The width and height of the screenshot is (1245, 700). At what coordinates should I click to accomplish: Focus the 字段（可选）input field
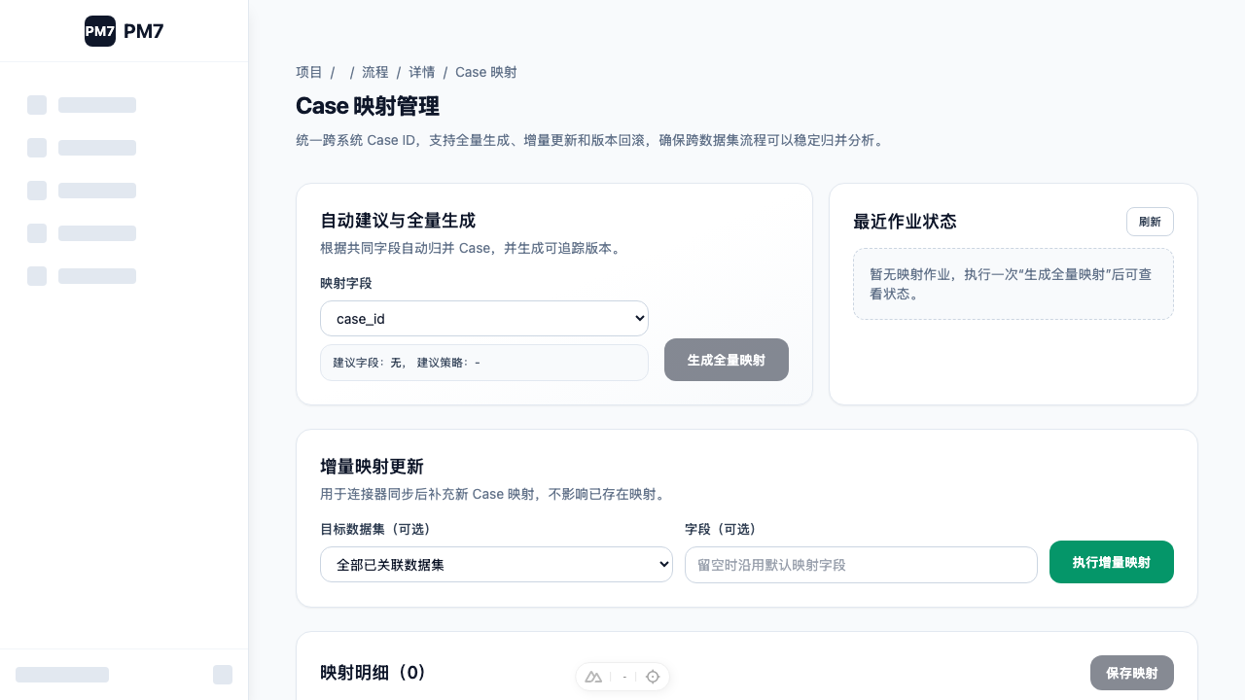[861, 565]
